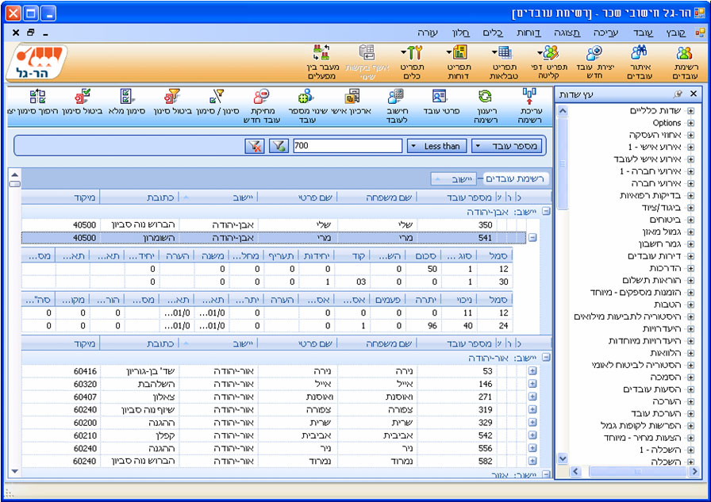
Task: Expand details of employee 53 row
Action: pos(532,370)
